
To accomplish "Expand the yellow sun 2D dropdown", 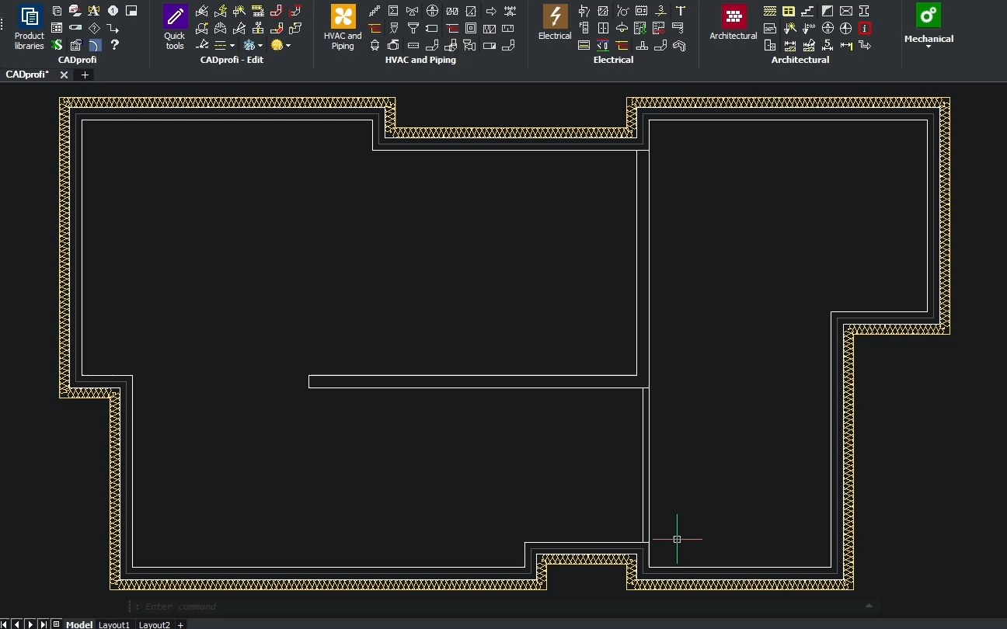I will pyautogui.click(x=287, y=46).
